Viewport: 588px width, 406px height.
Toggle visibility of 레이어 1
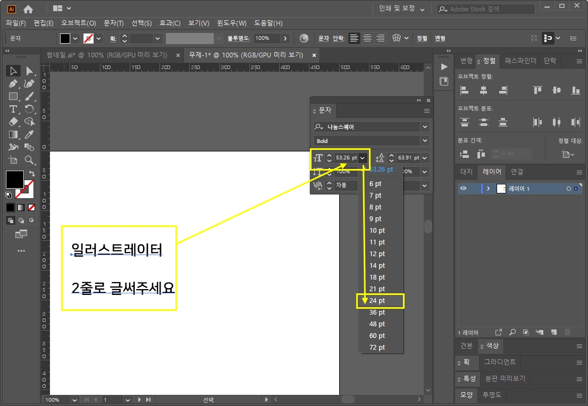click(464, 189)
